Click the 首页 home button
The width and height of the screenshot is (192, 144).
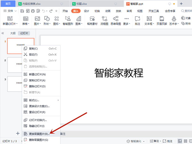coord(8,4)
